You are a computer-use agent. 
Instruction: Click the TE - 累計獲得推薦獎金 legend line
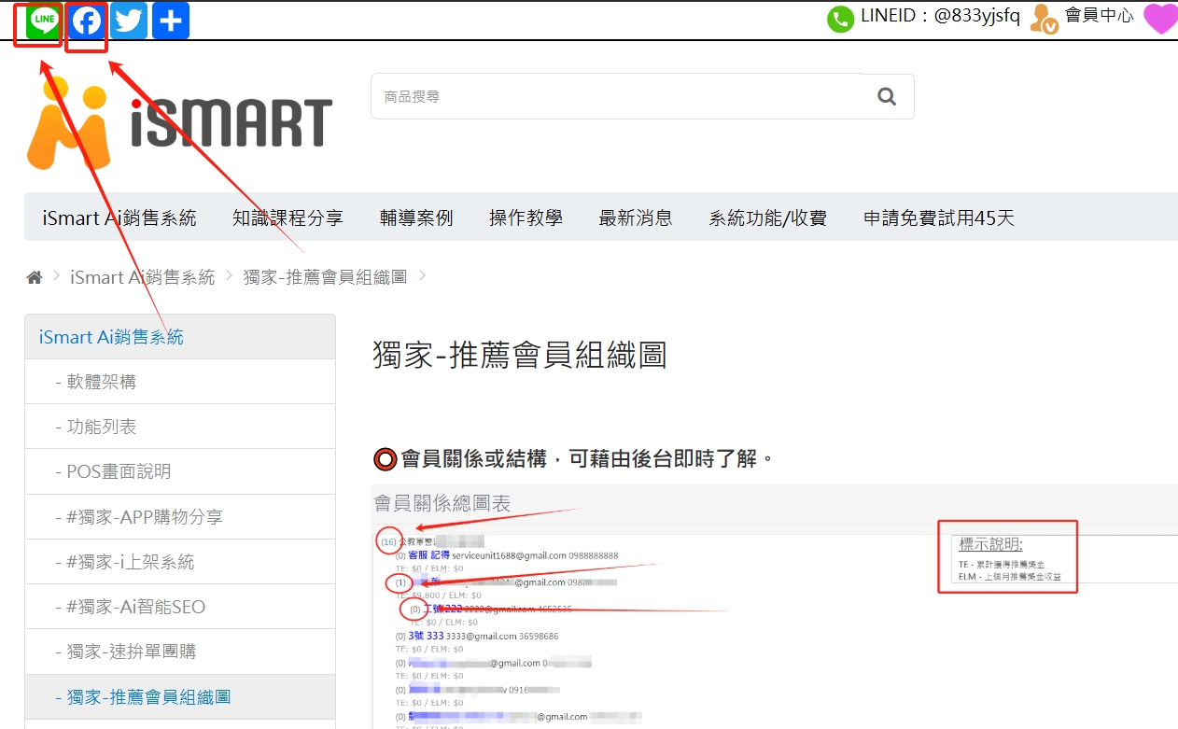point(1002,566)
